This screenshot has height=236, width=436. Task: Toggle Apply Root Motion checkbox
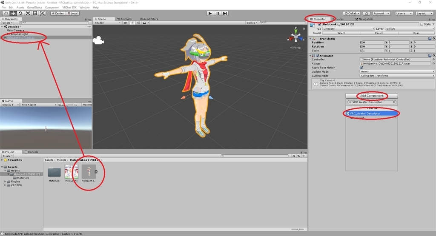coord(361,68)
